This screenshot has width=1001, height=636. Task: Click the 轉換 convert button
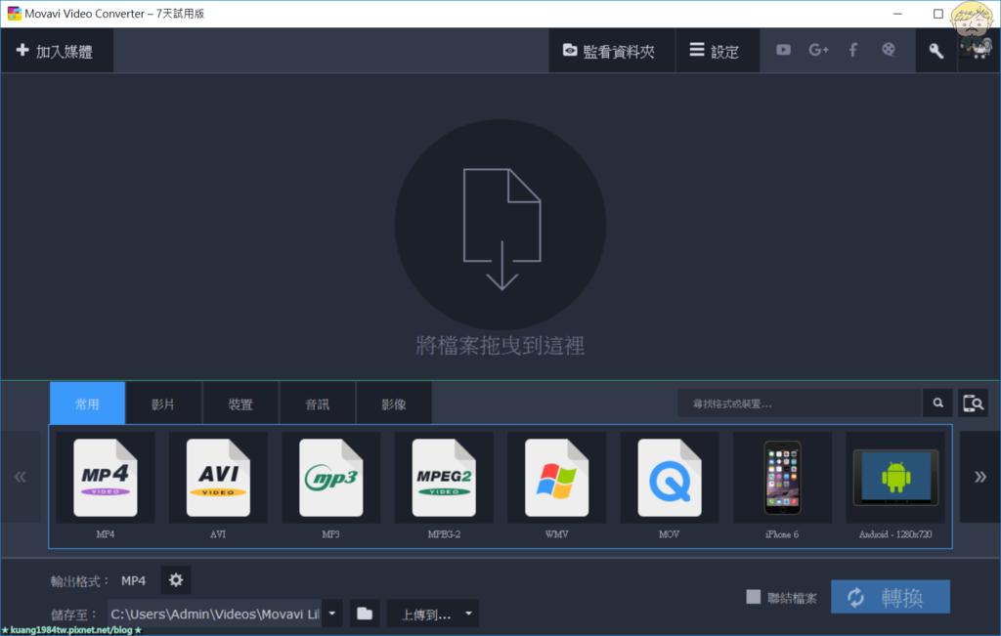click(890, 597)
